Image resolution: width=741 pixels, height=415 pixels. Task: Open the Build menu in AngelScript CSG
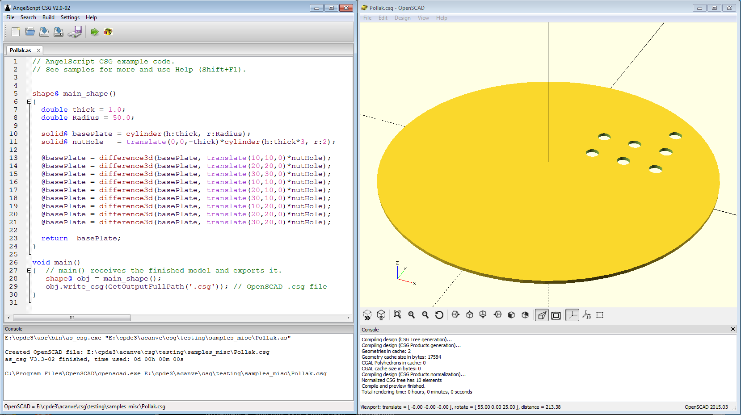tap(48, 17)
